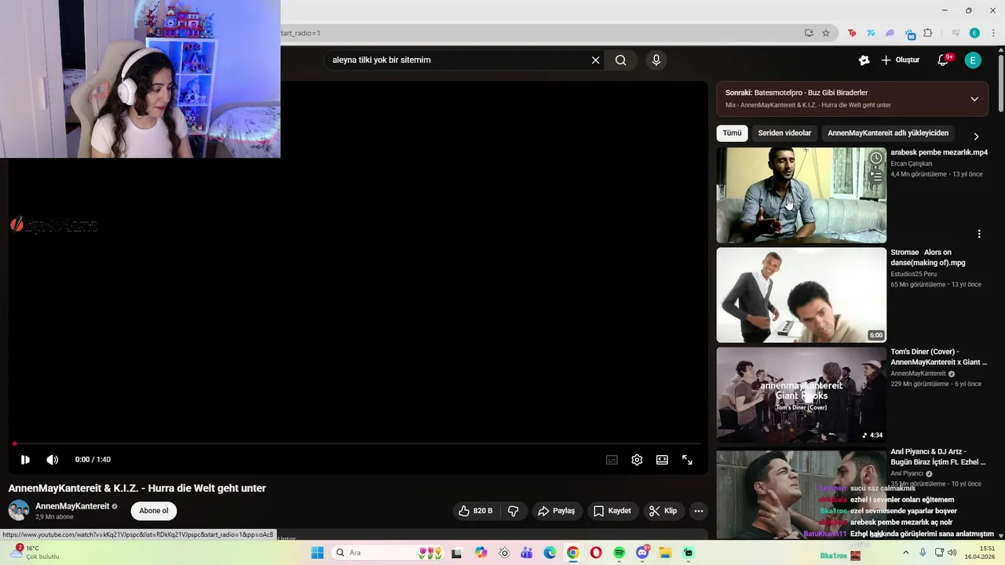The image size is (1005, 565).
Task: Enter fullscreen on the video player
Action: [687, 460]
